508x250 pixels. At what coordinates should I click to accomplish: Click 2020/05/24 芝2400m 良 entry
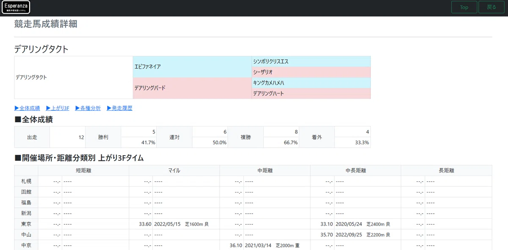(x=363, y=224)
